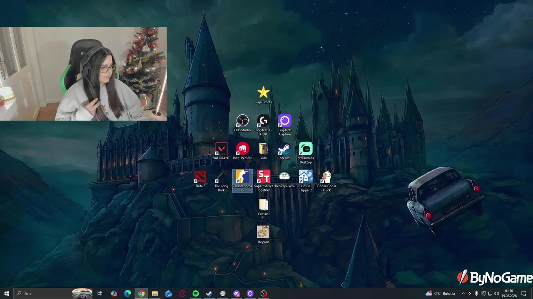Open the volume speaker control

[496, 294]
